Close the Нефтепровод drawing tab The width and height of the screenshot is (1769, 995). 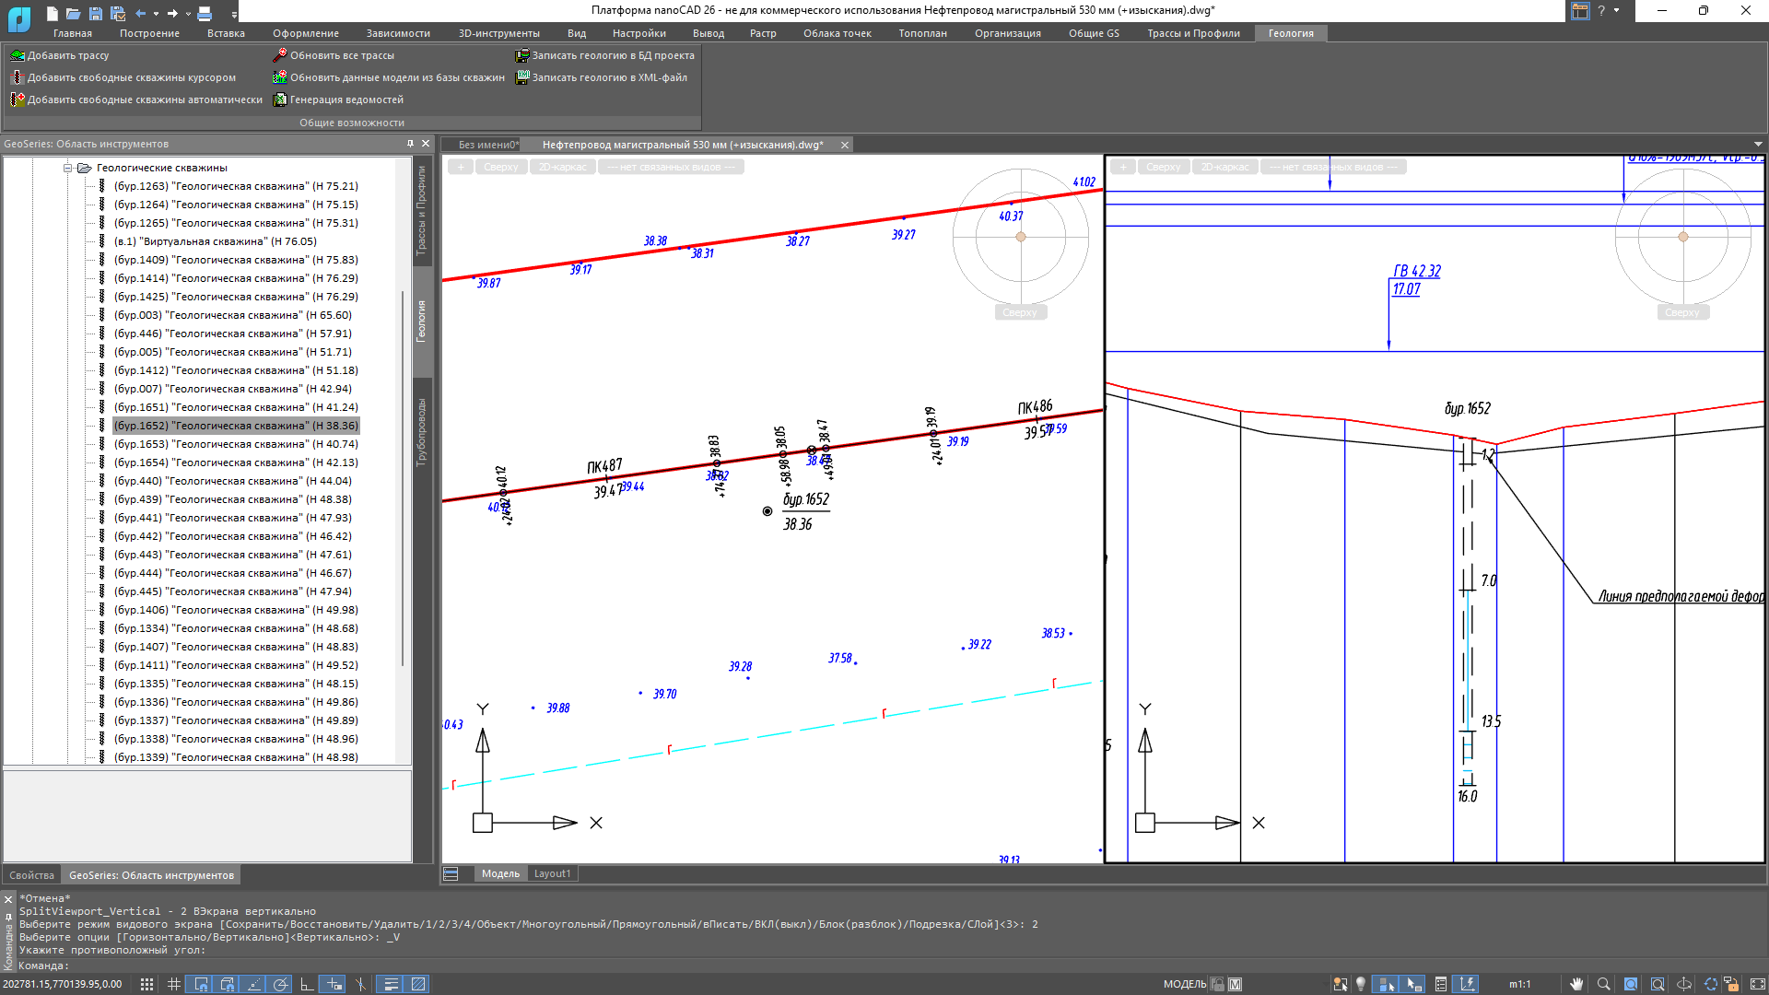[x=844, y=145]
